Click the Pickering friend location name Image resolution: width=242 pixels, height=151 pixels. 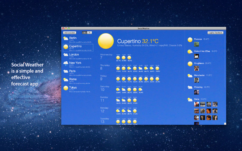tap(198, 87)
